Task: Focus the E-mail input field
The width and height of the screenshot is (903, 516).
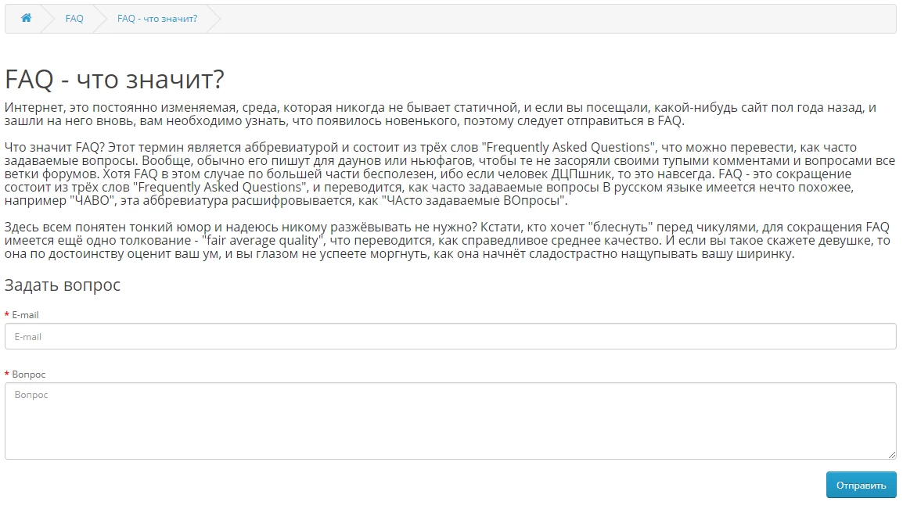Action: click(451, 336)
